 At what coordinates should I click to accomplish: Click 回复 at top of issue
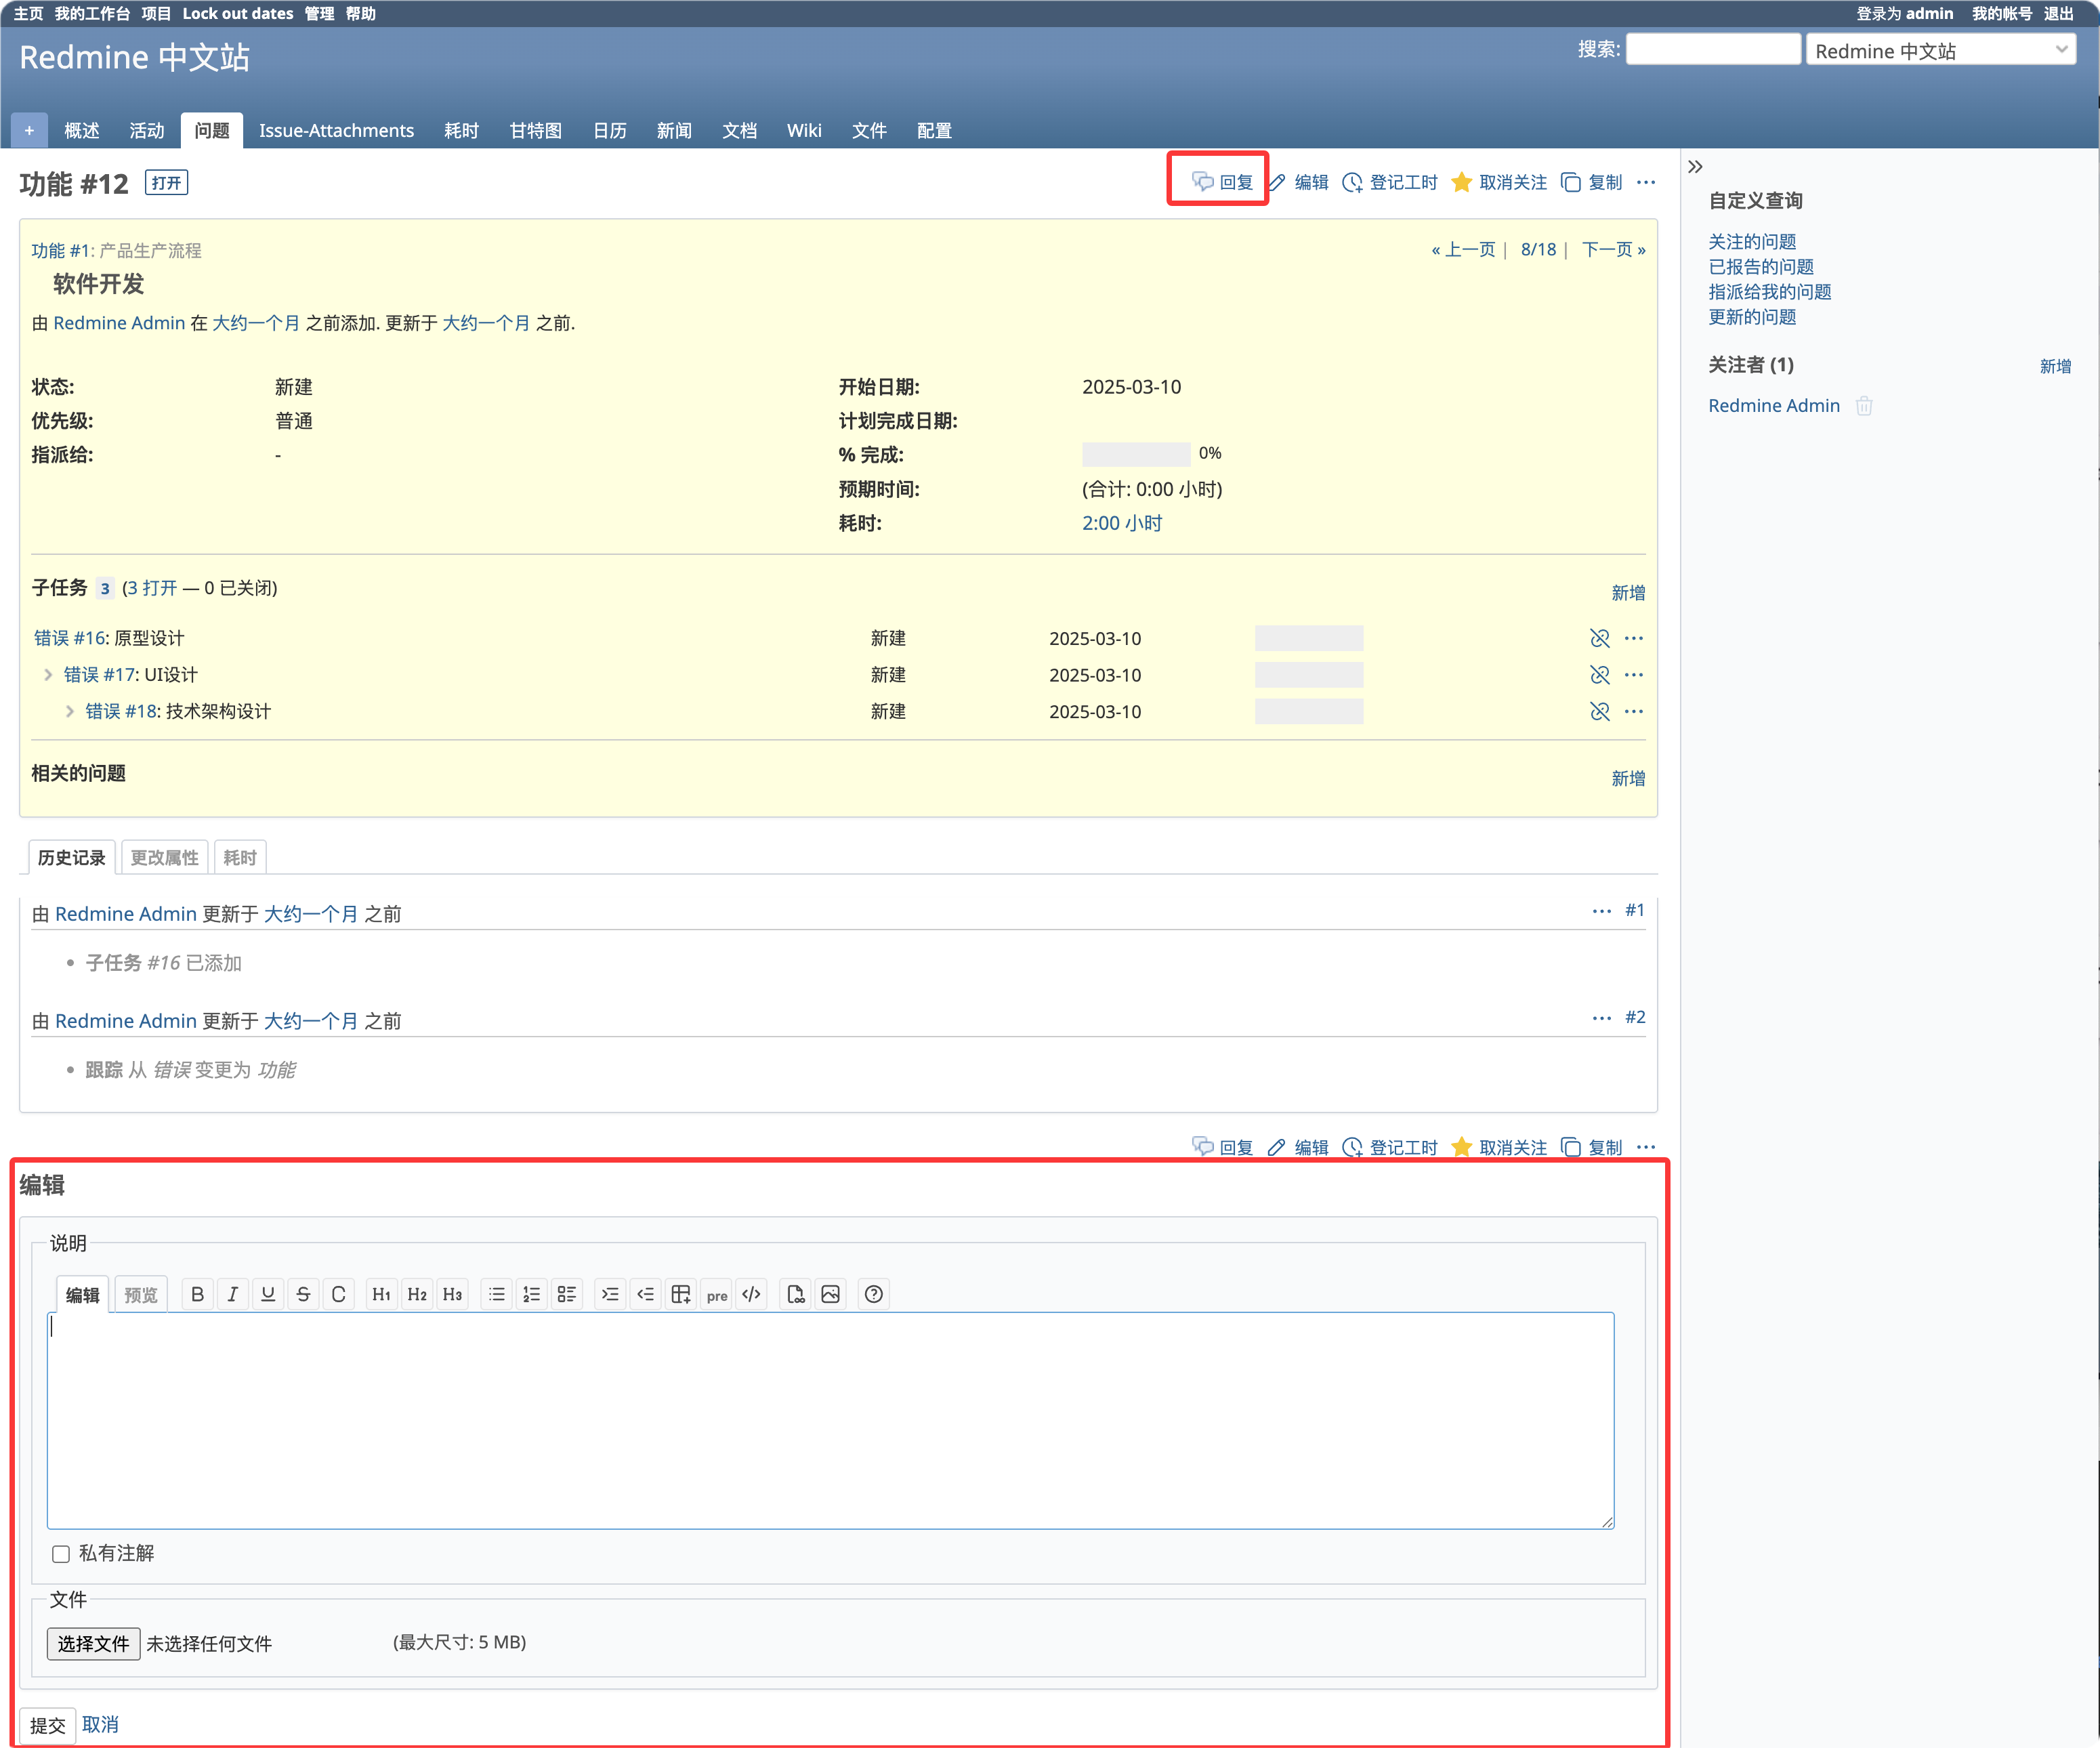point(1222,182)
